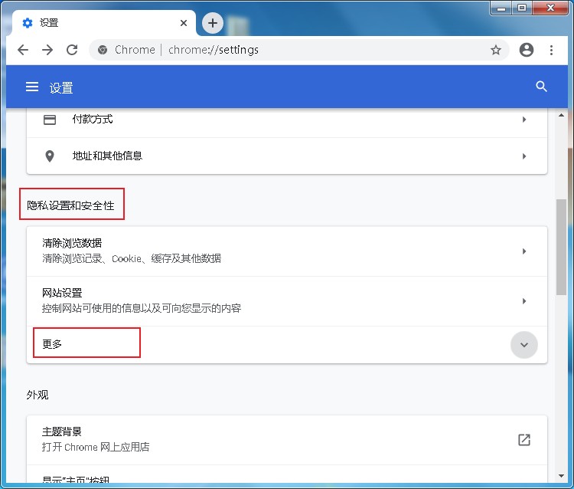Expand 地址和其他信息 with its arrow
The height and width of the screenshot is (489, 574).
[524, 156]
